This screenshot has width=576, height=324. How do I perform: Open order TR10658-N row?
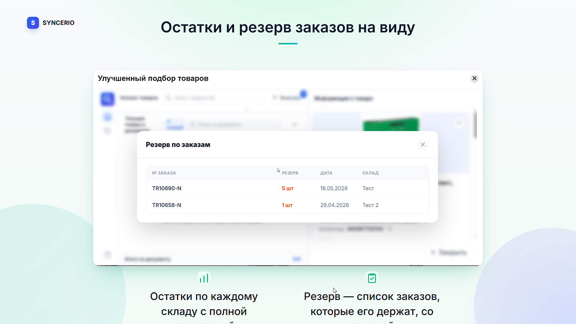point(287,205)
